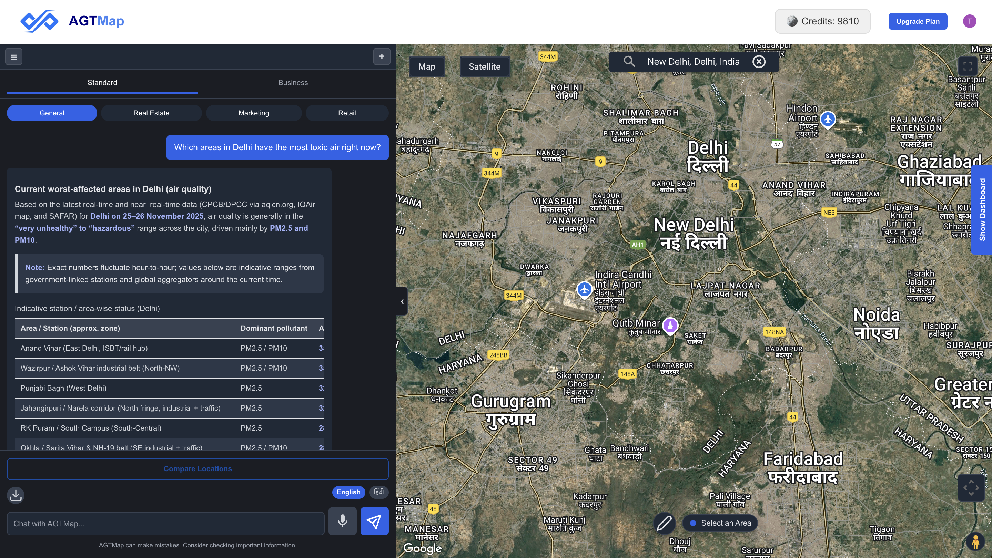Click the map pan control icon
992x558 pixels.
(971, 488)
